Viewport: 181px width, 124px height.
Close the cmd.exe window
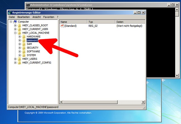tap(177, 5)
